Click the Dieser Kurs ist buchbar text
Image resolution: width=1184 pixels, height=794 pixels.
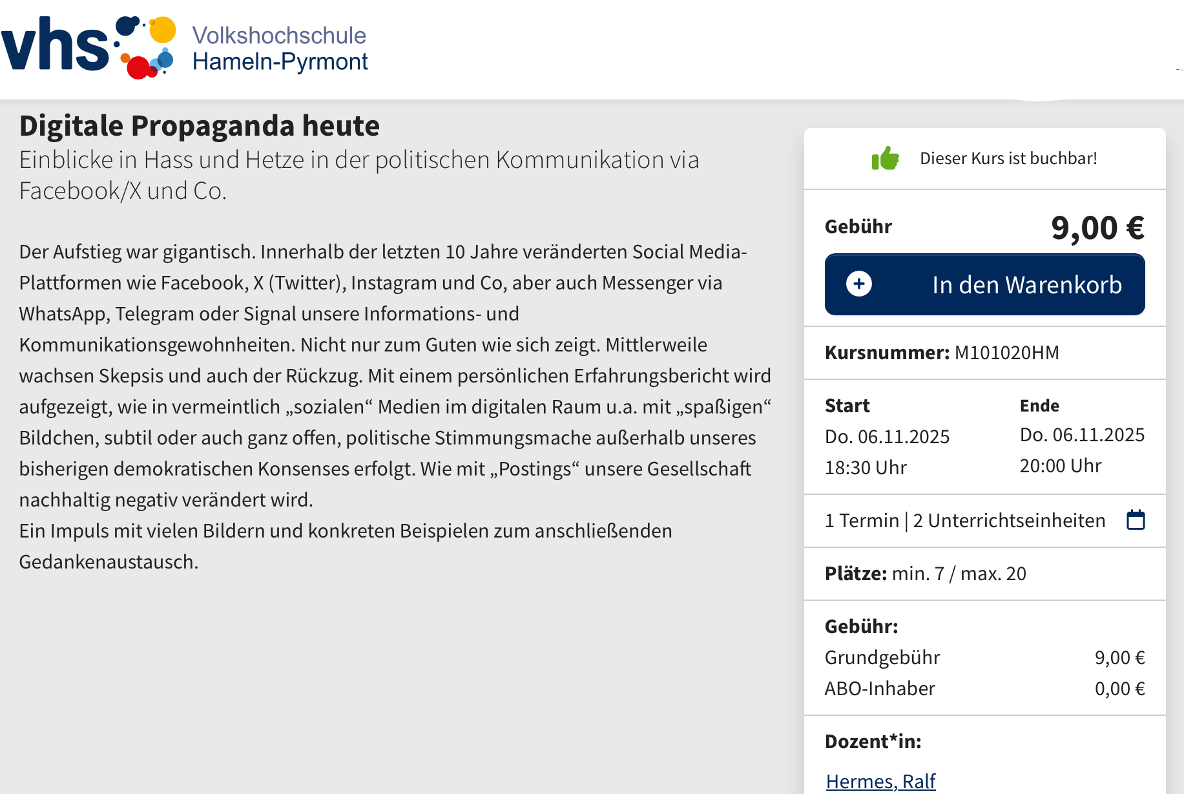(x=1008, y=158)
